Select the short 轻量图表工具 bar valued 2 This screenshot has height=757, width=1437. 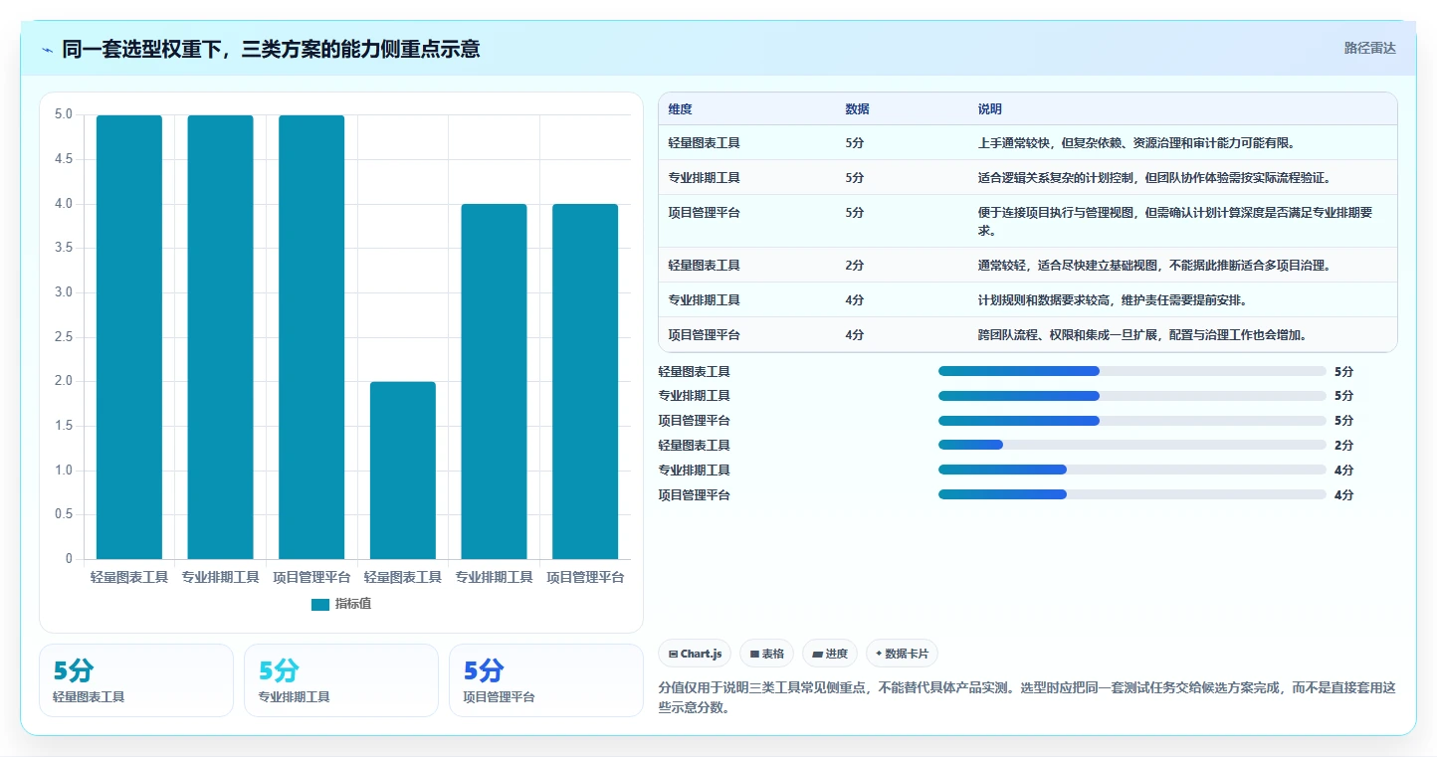click(x=403, y=471)
